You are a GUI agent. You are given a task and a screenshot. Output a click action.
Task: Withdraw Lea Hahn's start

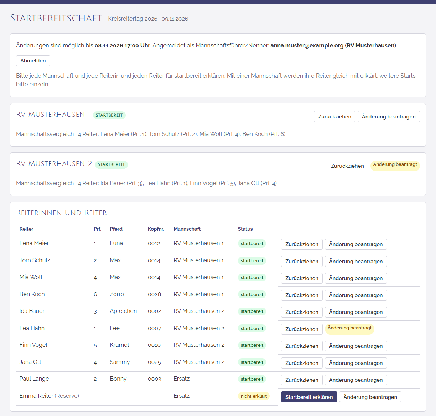[x=302, y=329]
